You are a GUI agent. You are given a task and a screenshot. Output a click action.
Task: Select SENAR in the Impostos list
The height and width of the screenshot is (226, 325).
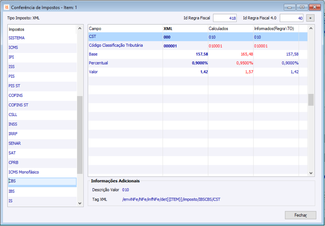click(42, 143)
